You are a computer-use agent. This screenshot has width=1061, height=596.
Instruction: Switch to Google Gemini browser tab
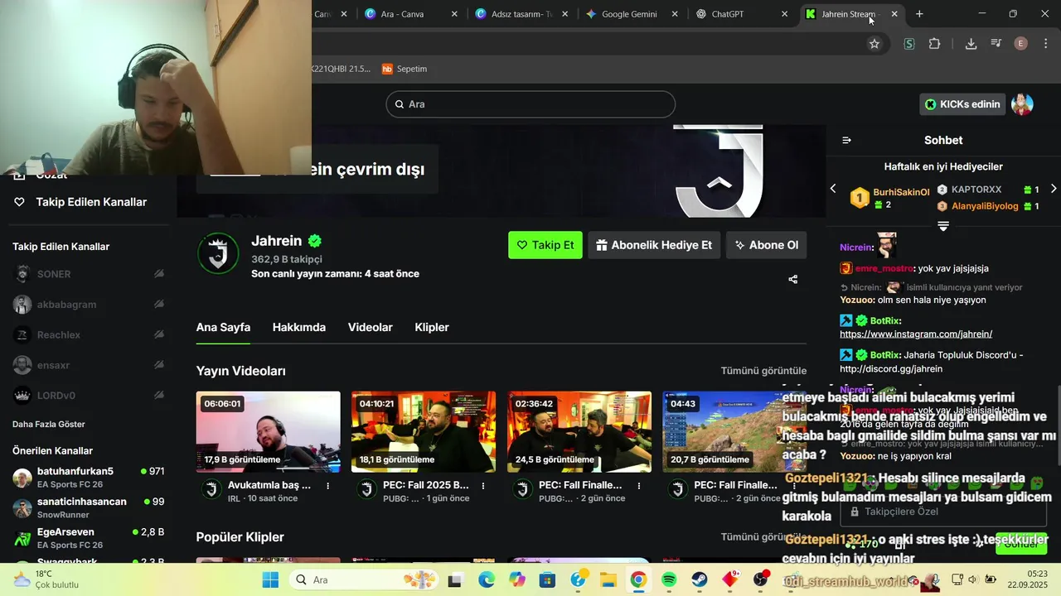coord(629,14)
